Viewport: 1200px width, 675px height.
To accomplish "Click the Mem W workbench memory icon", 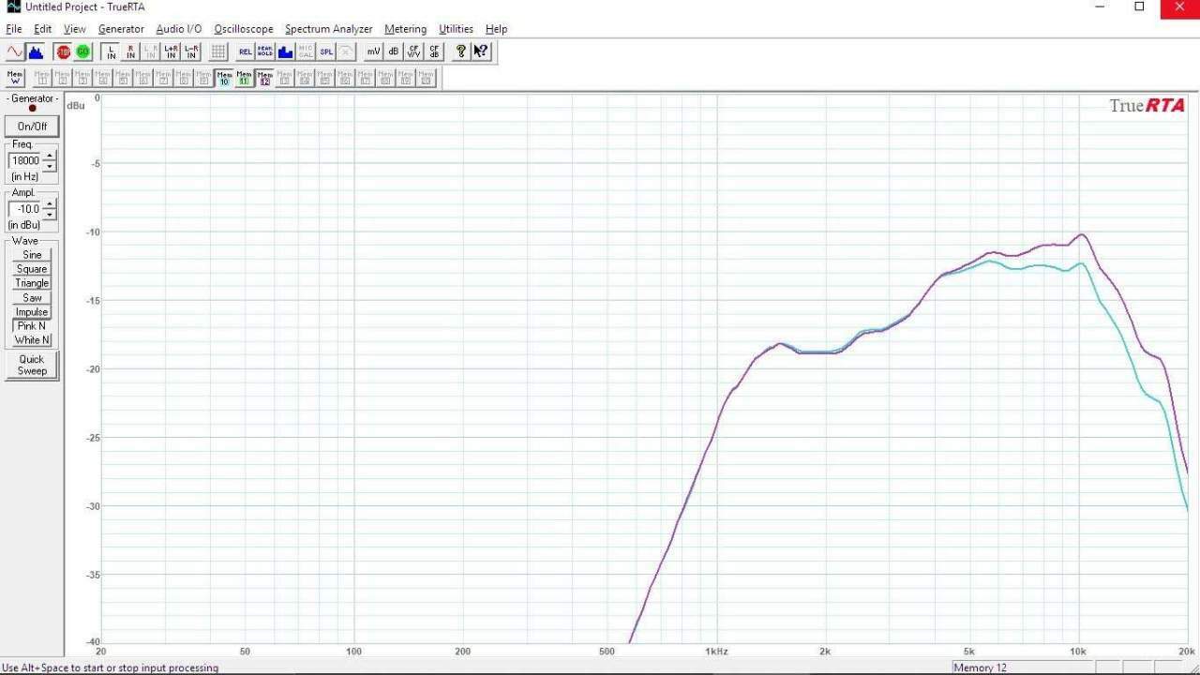I will [15, 78].
